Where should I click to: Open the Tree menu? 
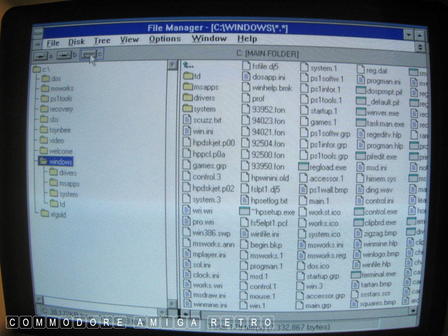pyautogui.click(x=102, y=41)
